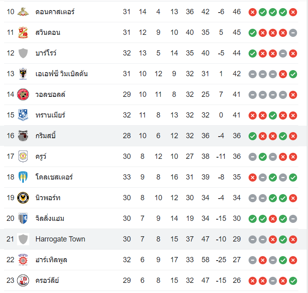Click the ทรานเมียร์ team badge
This screenshot has height=293, width=308.
[x=23, y=115]
